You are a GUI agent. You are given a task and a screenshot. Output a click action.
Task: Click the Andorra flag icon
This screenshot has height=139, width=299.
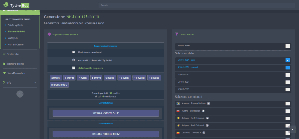point(178,104)
